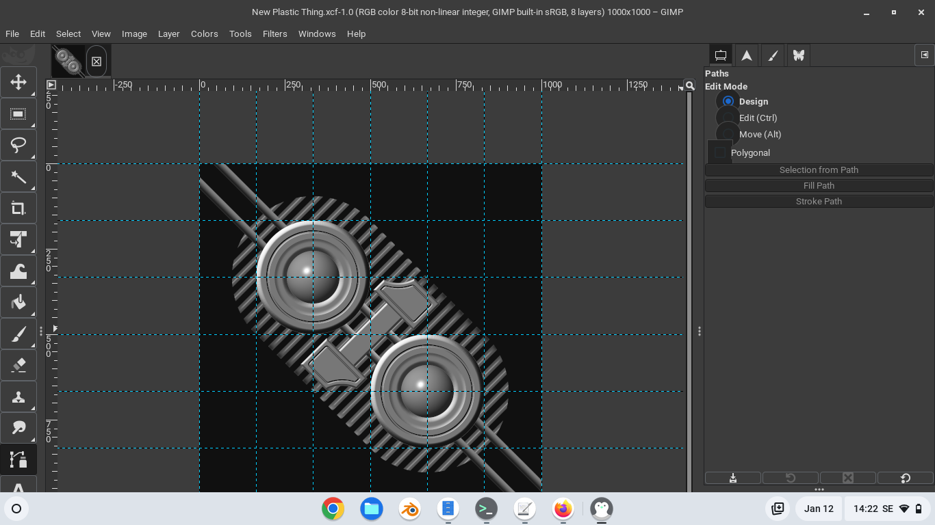Image resolution: width=935 pixels, height=525 pixels.
Task: Click the Stroke Path button
Action: click(819, 201)
